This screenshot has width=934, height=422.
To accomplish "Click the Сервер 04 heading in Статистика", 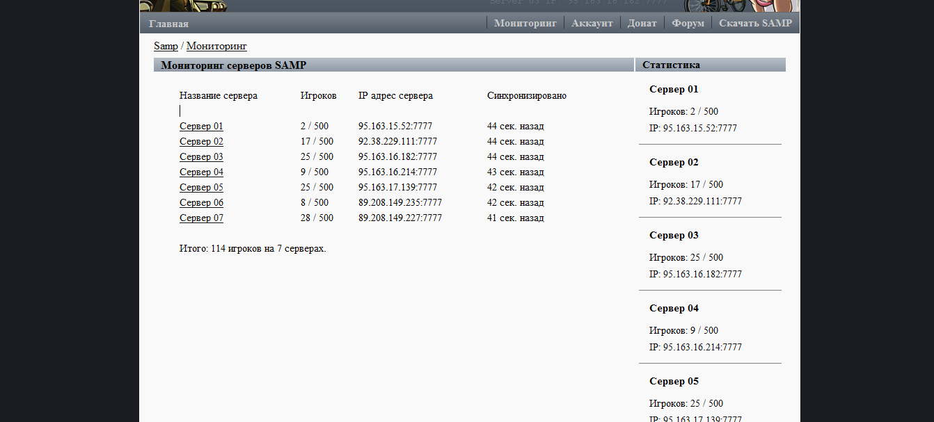I will point(674,309).
